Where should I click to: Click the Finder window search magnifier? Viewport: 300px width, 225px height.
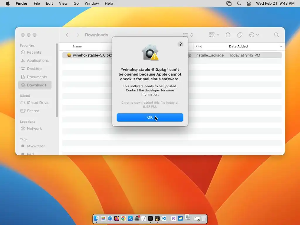[x=276, y=35]
